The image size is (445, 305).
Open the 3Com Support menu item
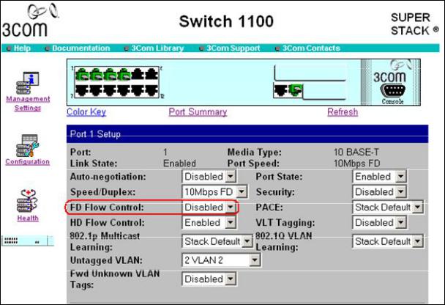(233, 48)
